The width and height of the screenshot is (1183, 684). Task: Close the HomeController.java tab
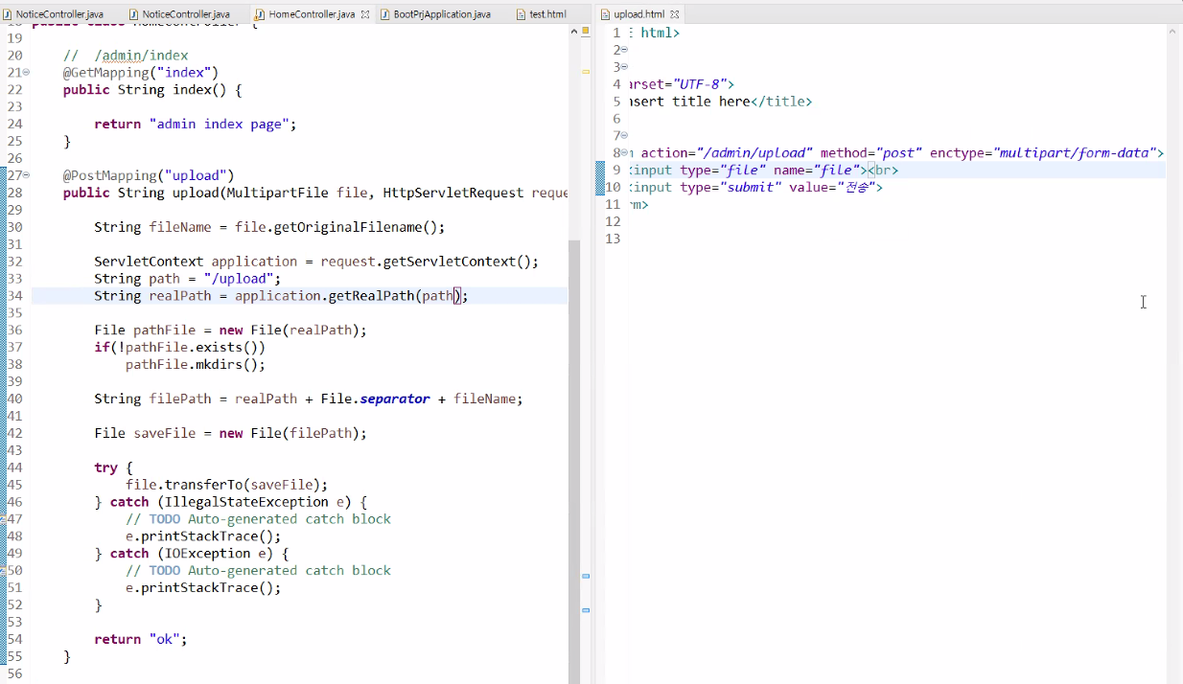(364, 14)
